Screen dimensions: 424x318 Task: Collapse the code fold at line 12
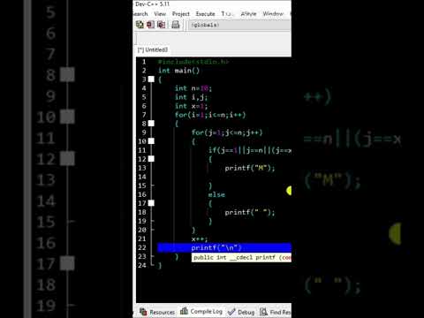(151, 159)
